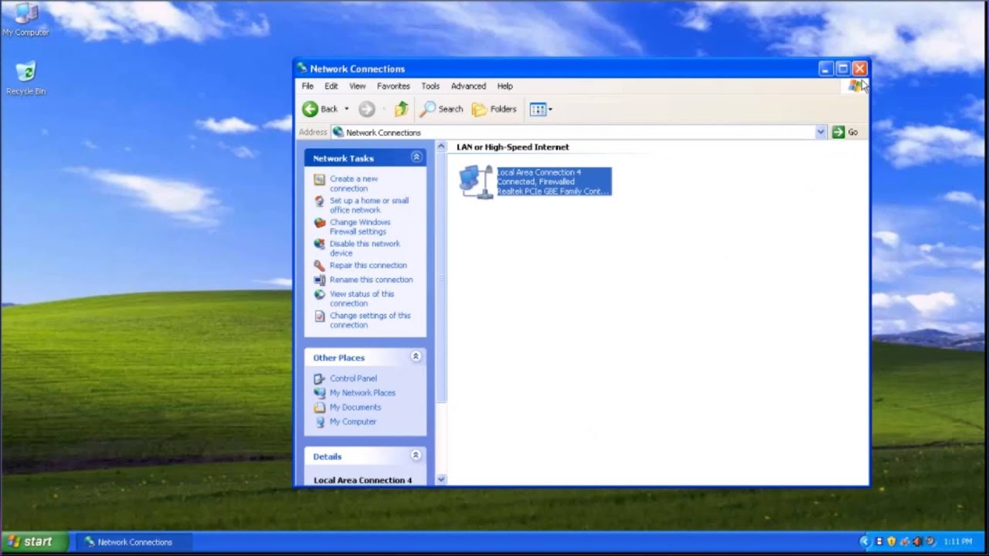Screen dimensions: 989x556
Task: Click the Local Area Connection 4 Details heading
Action: [x=362, y=480]
